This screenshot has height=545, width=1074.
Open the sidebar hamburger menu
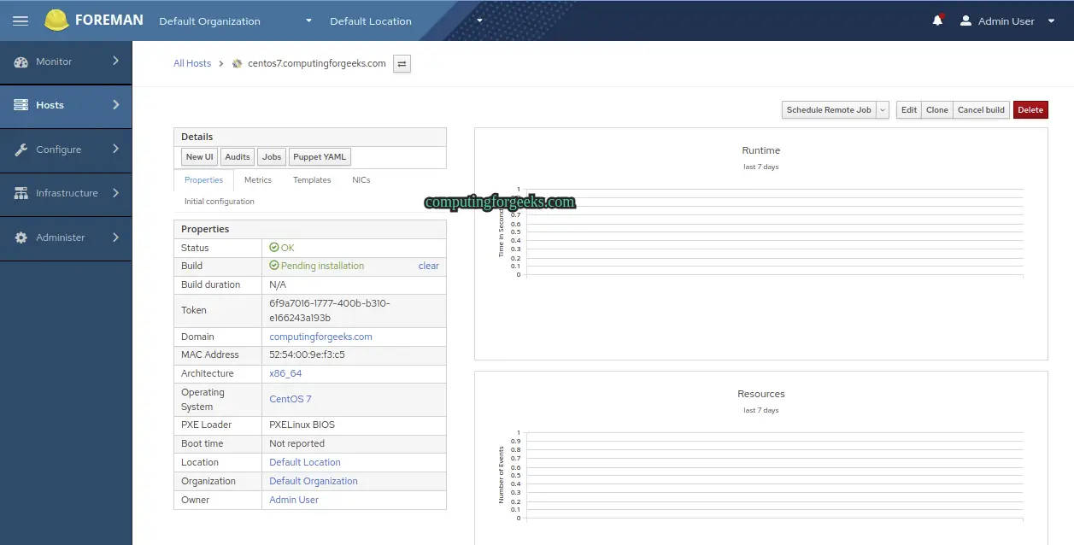[20, 21]
